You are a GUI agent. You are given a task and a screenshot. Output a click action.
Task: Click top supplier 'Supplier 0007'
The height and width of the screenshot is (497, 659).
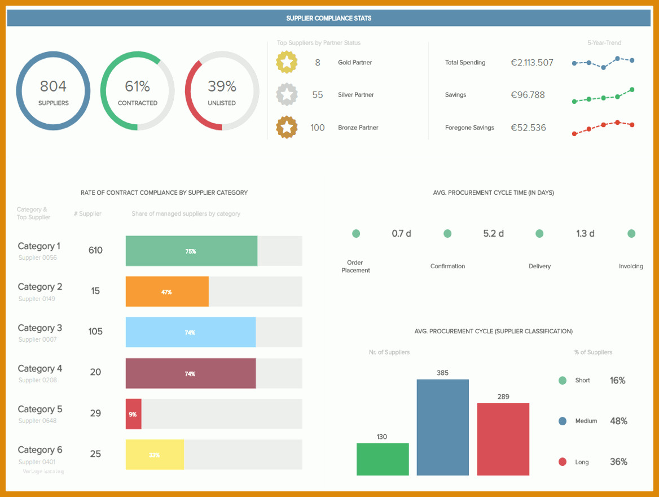coord(37,339)
